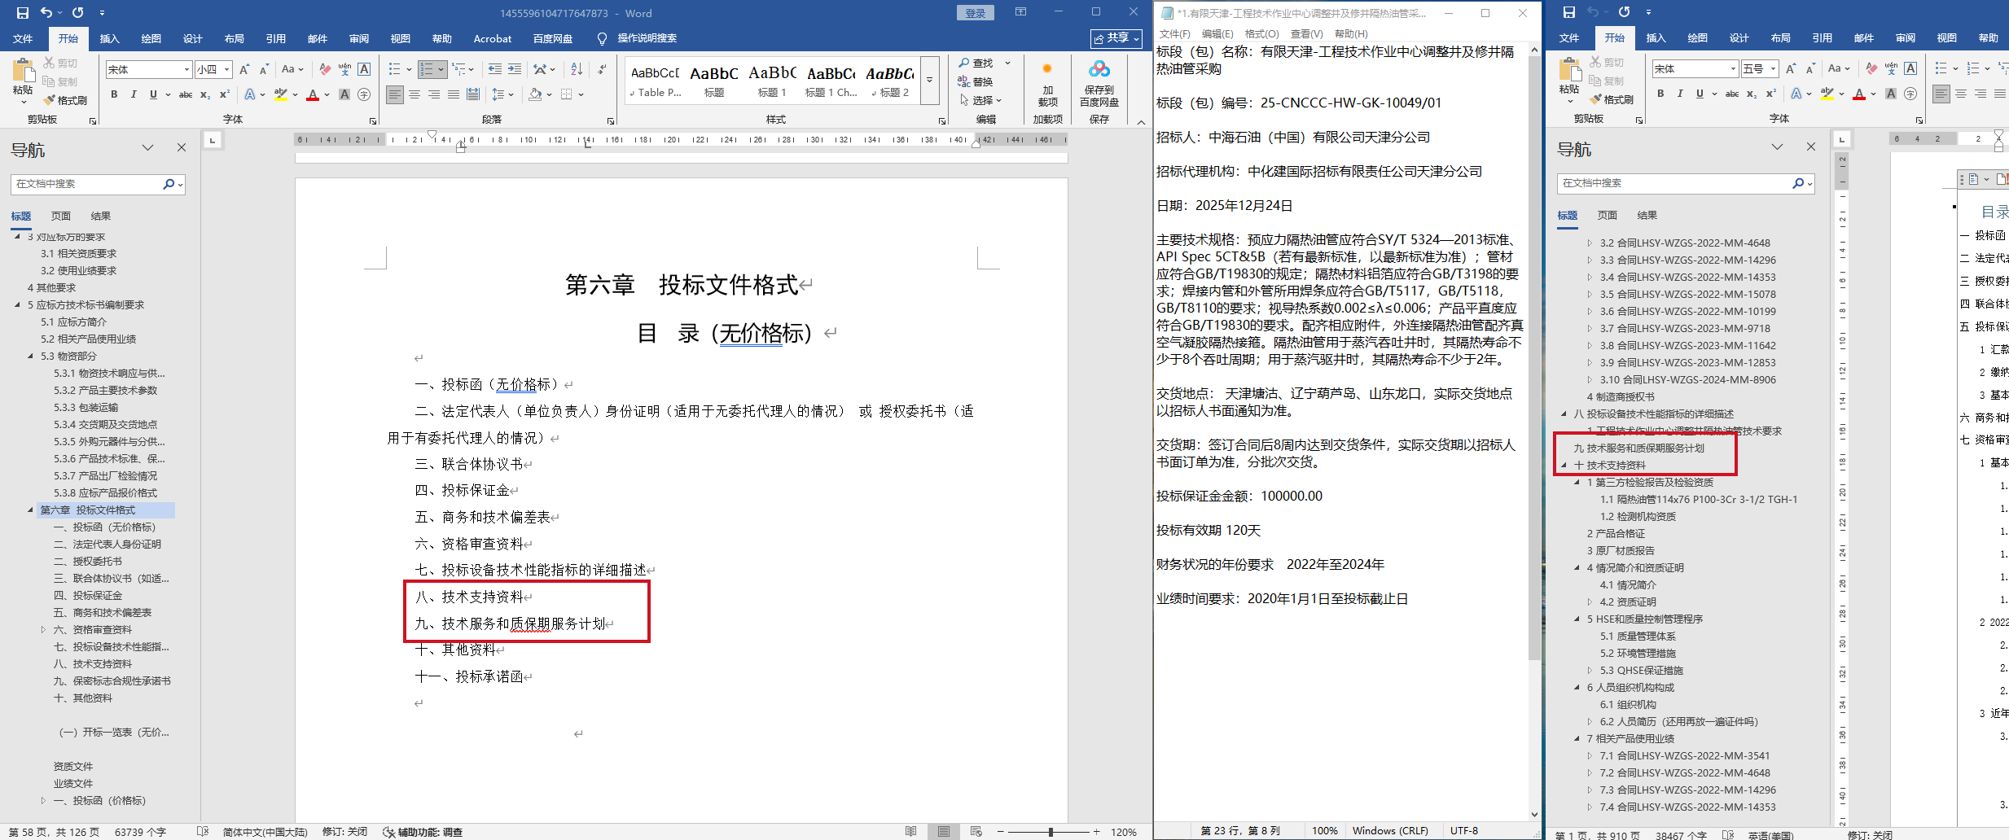Expand the styles gallery in left Word

929,80
